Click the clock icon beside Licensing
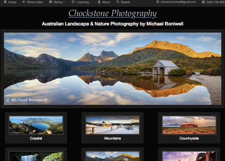225x161 pixels. click(x=73, y=2)
